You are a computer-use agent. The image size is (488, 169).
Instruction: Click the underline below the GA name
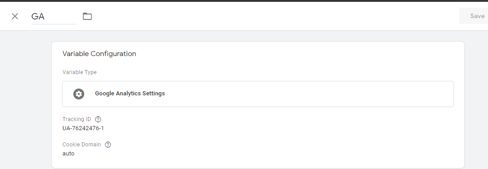[54, 24]
